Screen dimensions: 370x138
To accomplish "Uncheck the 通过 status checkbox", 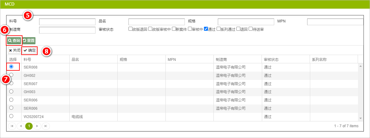I will pyautogui.click(x=206, y=29).
